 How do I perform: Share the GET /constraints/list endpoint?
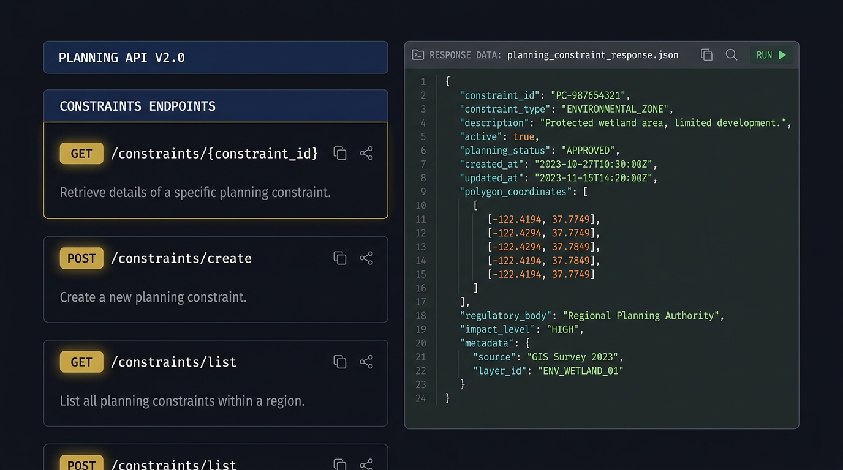366,362
